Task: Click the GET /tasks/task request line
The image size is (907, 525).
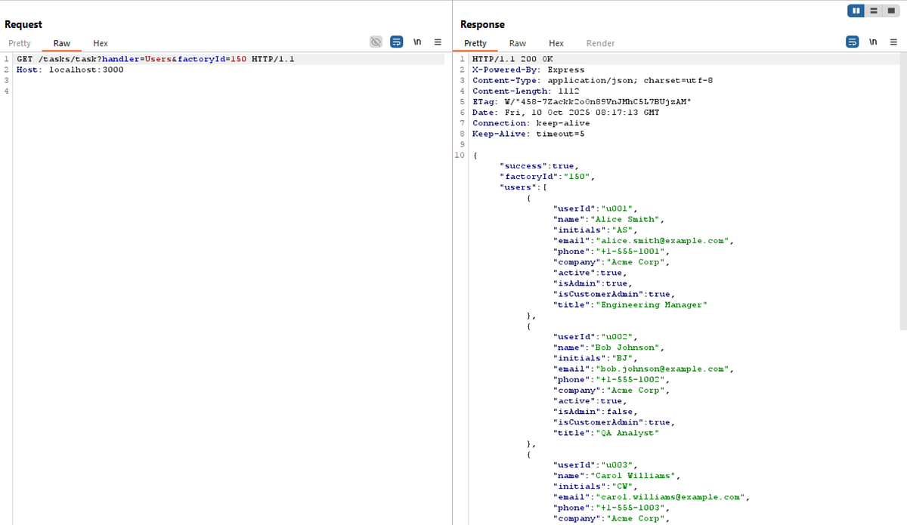Action: point(156,59)
